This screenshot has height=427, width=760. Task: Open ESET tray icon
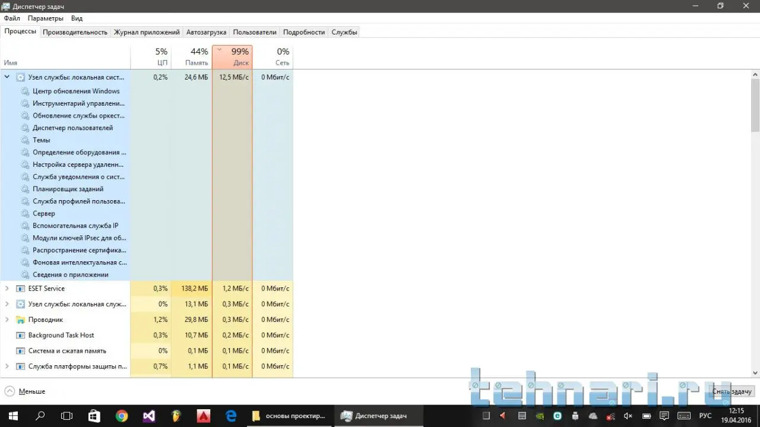point(558,416)
